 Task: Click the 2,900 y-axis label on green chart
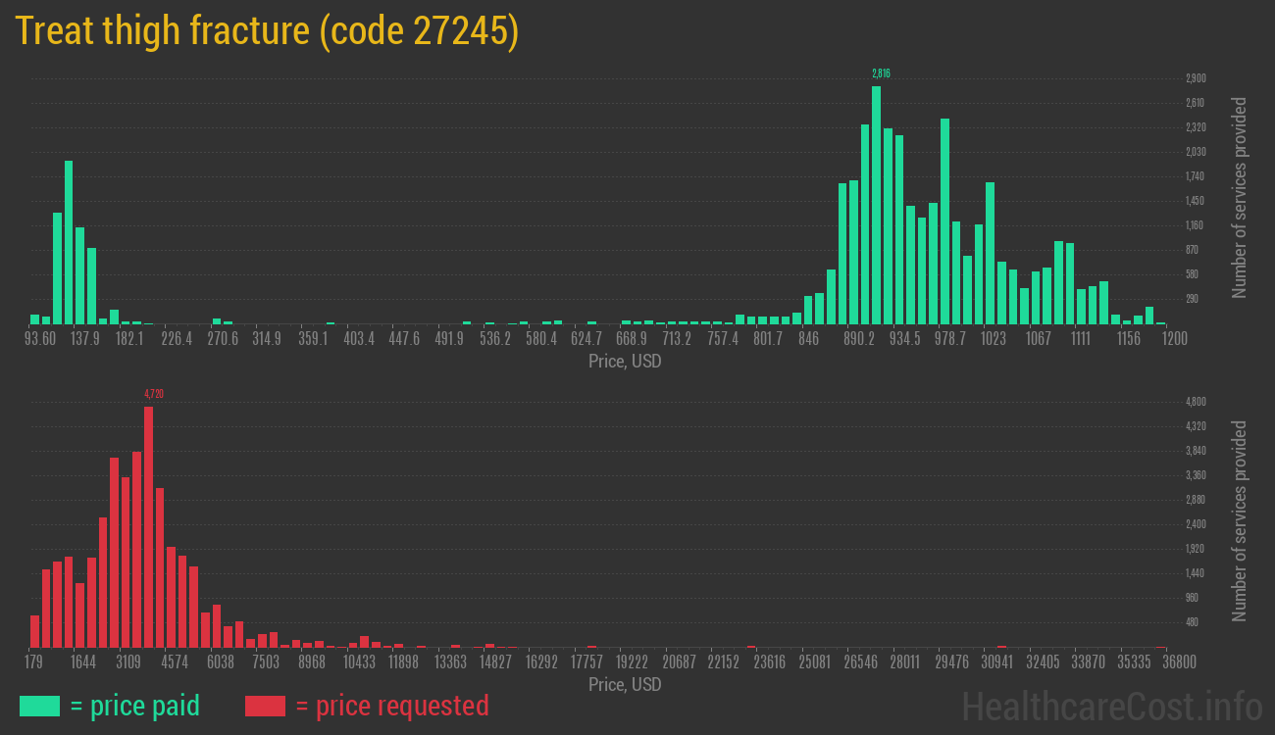pos(1196,78)
